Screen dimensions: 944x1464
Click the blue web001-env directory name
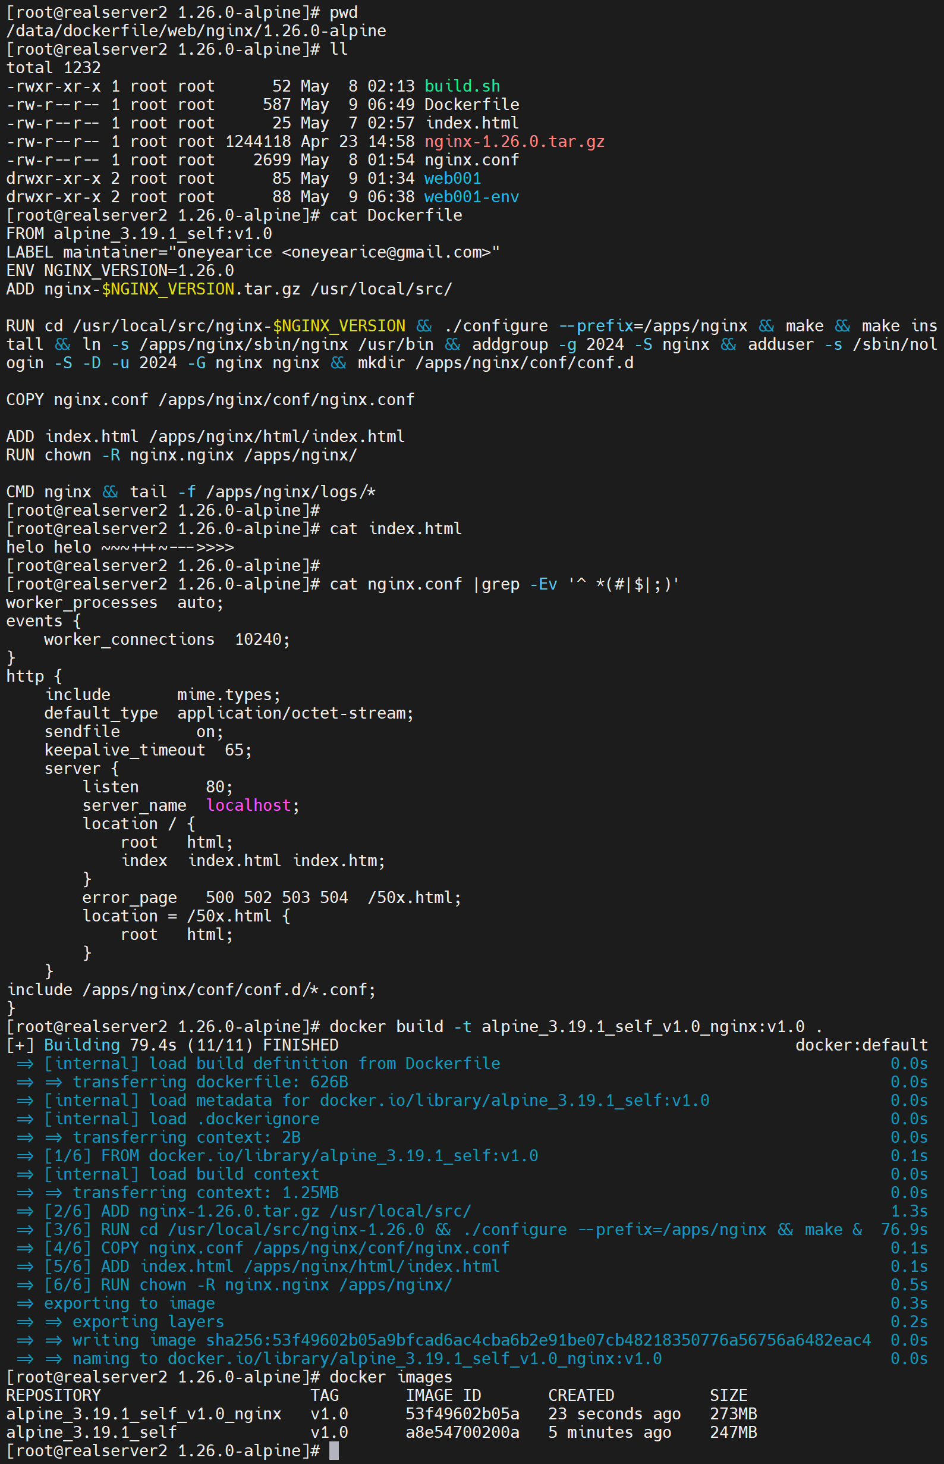click(471, 197)
